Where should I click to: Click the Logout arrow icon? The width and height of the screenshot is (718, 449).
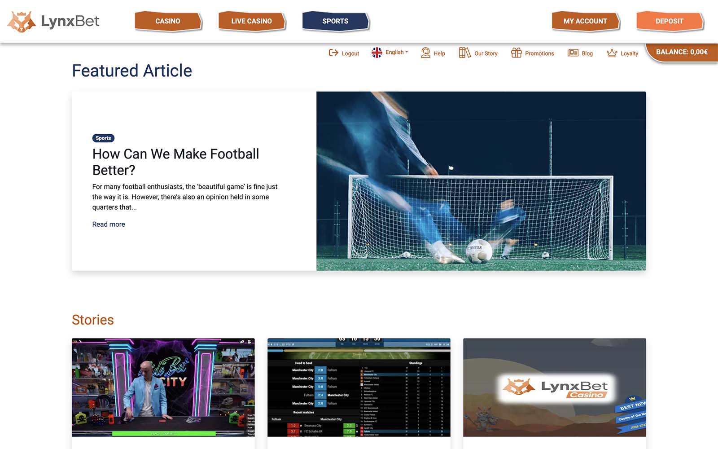coord(333,53)
